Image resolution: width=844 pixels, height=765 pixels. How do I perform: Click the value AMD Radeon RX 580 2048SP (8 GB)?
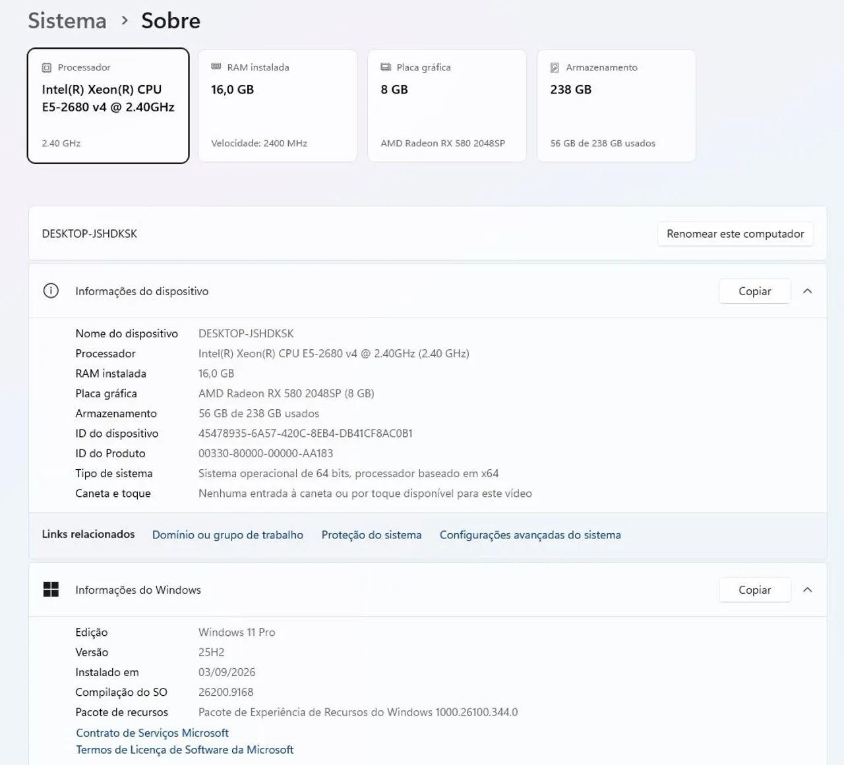(x=286, y=393)
